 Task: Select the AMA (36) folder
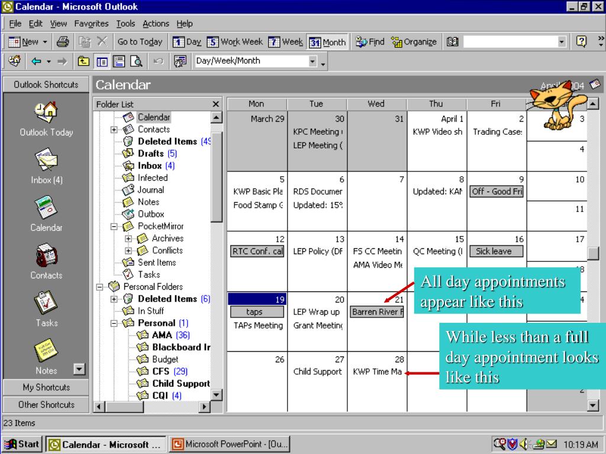(x=171, y=335)
